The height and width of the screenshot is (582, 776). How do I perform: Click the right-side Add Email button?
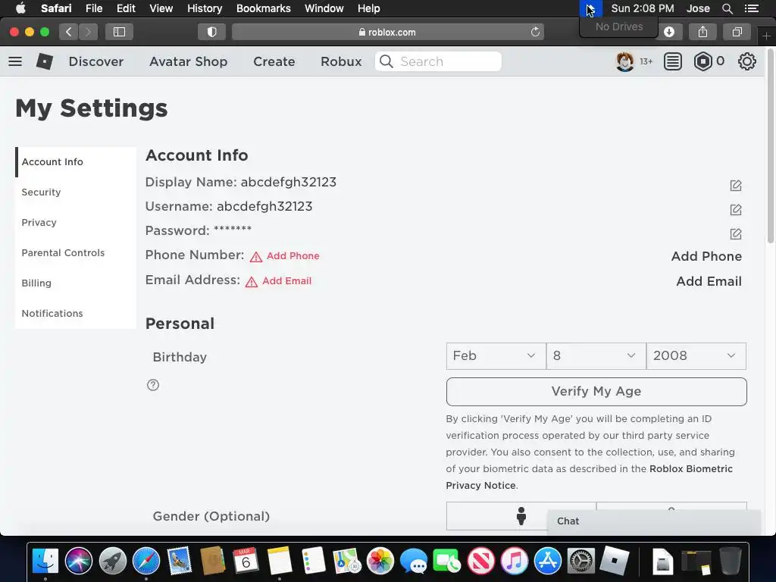709,281
